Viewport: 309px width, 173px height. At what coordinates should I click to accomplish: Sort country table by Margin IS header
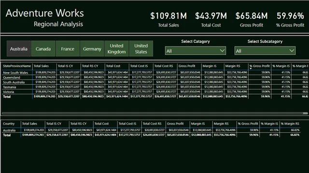click(198, 124)
